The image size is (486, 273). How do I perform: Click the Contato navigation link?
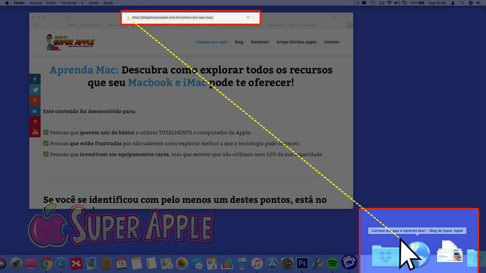(332, 42)
